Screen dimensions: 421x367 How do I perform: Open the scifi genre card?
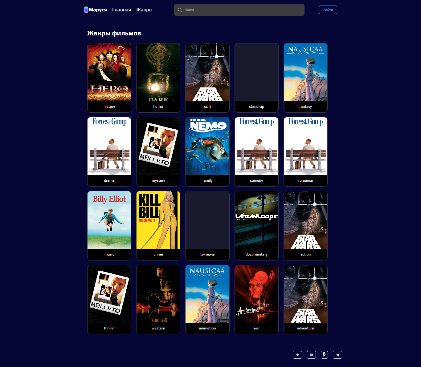click(x=207, y=78)
